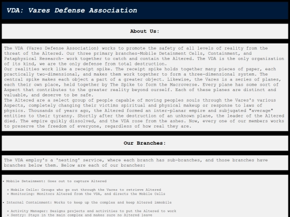Image resolution: width=290 pixels, height=217 pixels.
Task: Select sub-item 'Mobile Cells: Groups who go out'
Action: (x=86, y=190)
